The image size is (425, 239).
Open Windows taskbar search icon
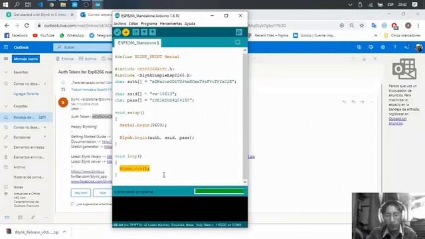point(17,5)
